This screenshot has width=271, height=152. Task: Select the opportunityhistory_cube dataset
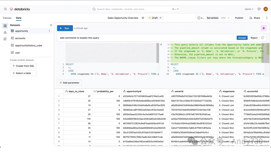pyautogui.click(x=29, y=45)
